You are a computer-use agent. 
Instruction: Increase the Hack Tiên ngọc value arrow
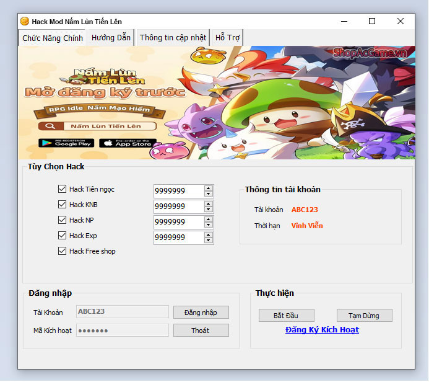209,188
